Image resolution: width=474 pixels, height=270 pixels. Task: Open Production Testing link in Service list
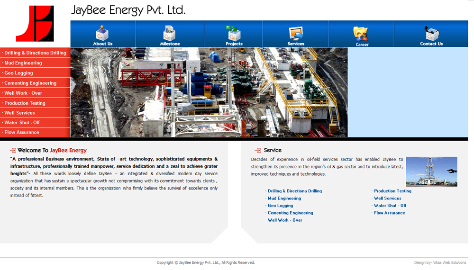tap(392, 191)
